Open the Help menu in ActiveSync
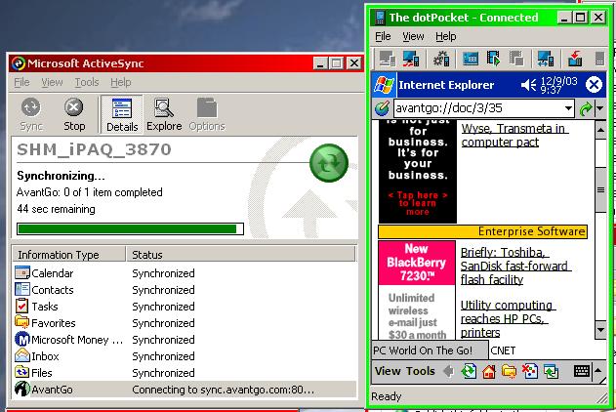Viewport: 616px width, 412px height. [x=121, y=82]
